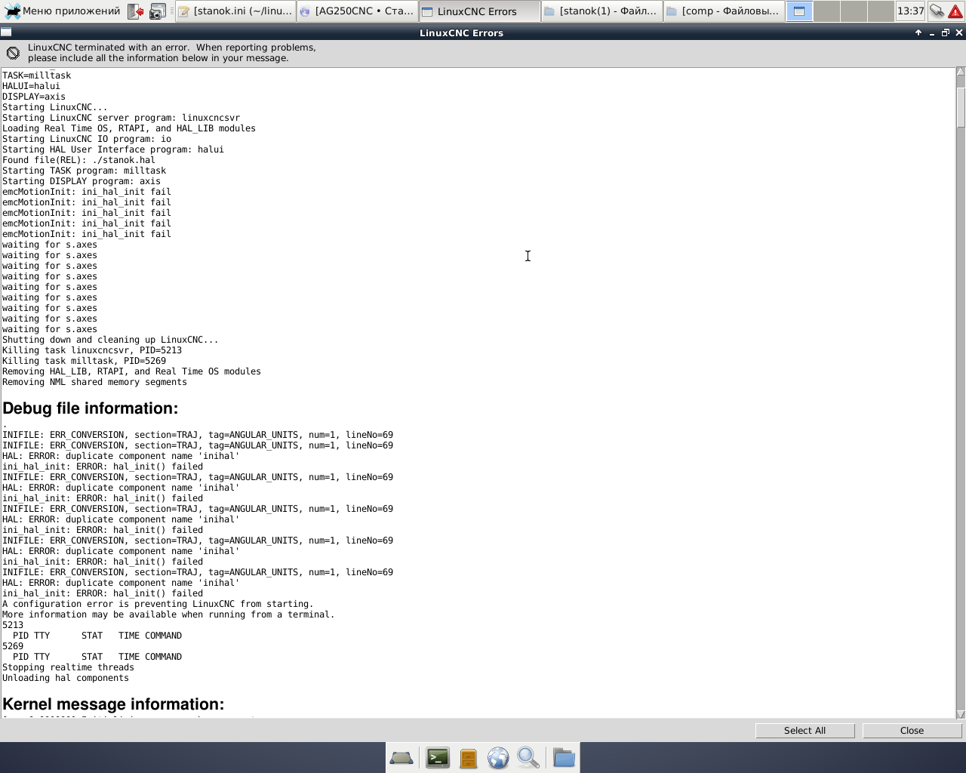The width and height of the screenshot is (966, 773).
Task: Open the Меню приложений applications menu
Action: pos(63,11)
